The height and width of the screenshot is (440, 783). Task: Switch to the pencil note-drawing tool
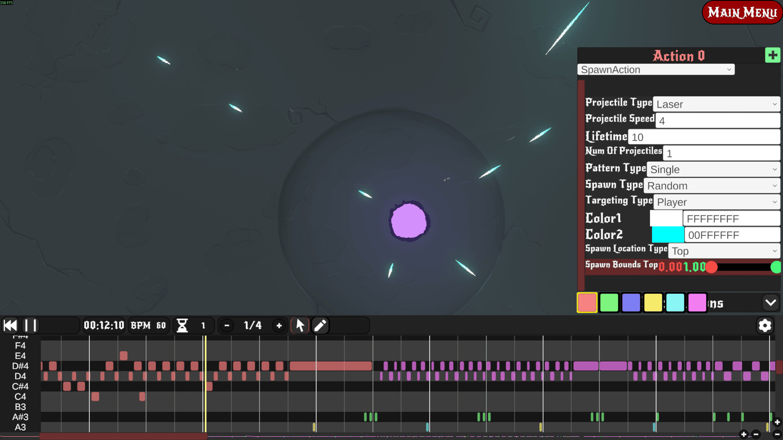coord(320,325)
